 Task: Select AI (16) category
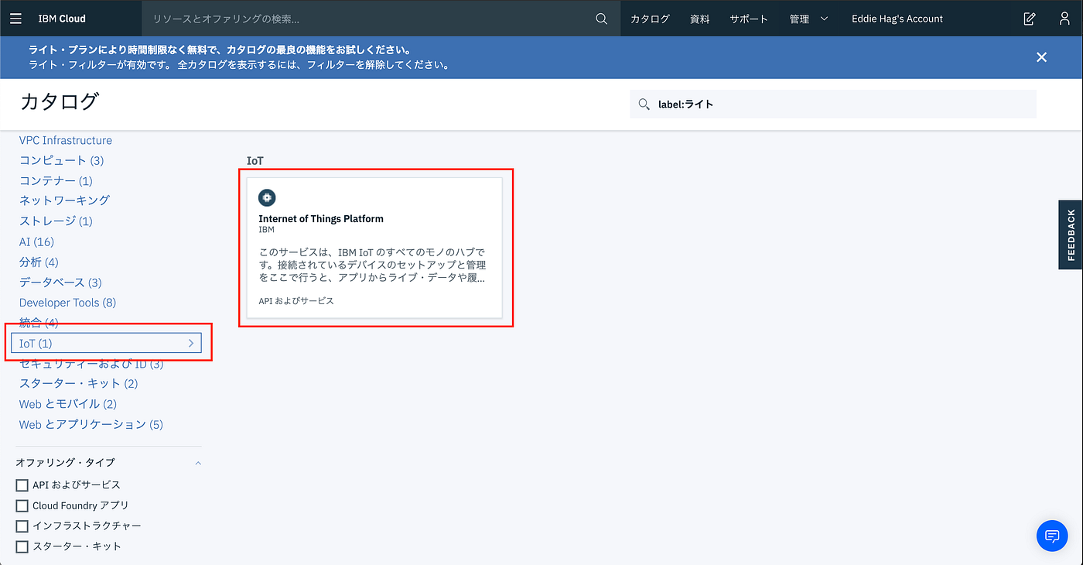point(36,241)
